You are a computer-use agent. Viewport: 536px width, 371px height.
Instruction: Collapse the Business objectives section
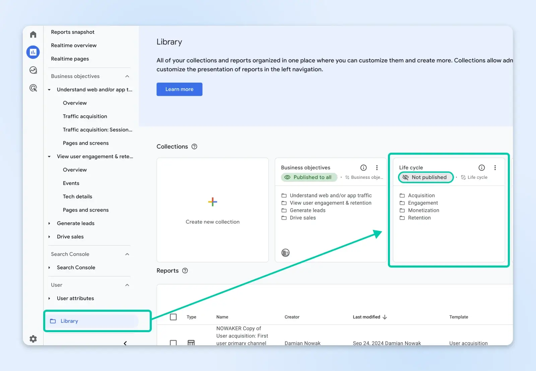click(x=127, y=76)
